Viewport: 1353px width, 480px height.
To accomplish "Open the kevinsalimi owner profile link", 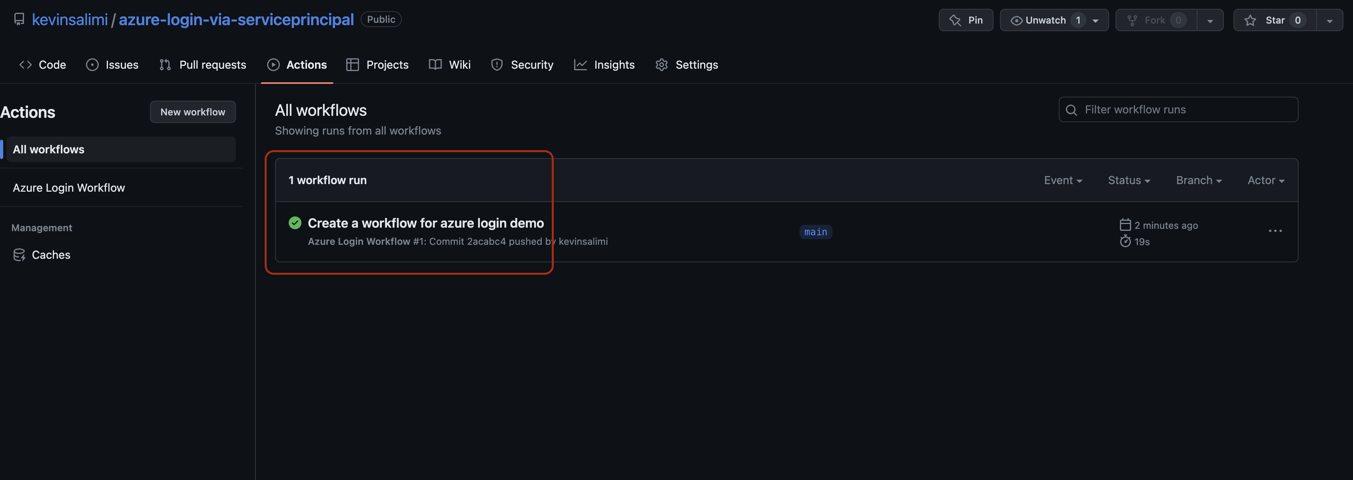I will (x=69, y=20).
